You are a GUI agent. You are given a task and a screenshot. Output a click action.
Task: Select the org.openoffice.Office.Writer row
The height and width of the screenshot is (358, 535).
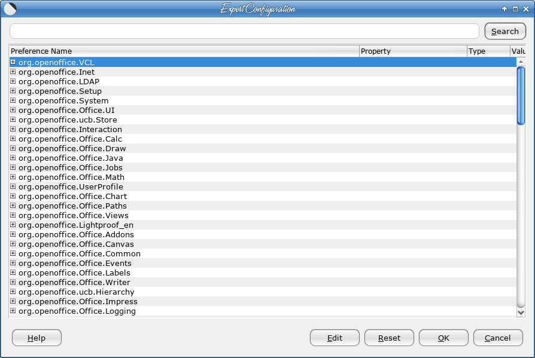pyautogui.click(x=263, y=282)
